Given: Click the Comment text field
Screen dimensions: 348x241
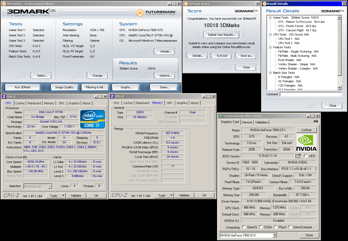Looking at the screenshot, I should [x=311, y=94].
